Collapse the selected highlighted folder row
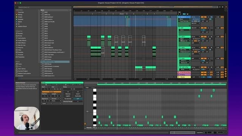The width and height of the screenshot is (242, 136). [41, 62]
